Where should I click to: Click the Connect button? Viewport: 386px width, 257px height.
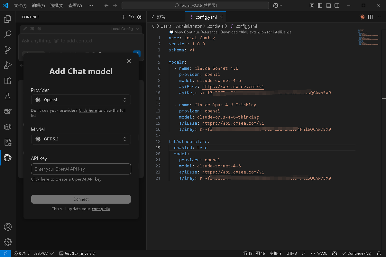[x=81, y=199]
